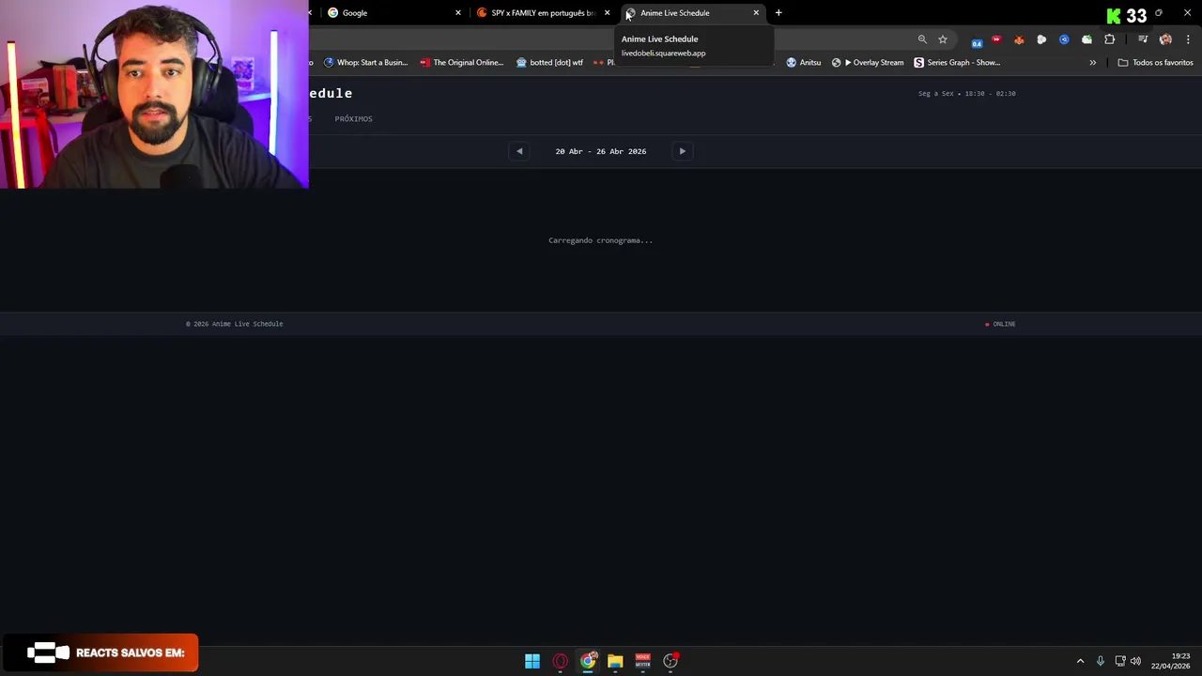This screenshot has width=1202, height=676.
Task: Click the network tray icon
Action: tap(1120, 661)
